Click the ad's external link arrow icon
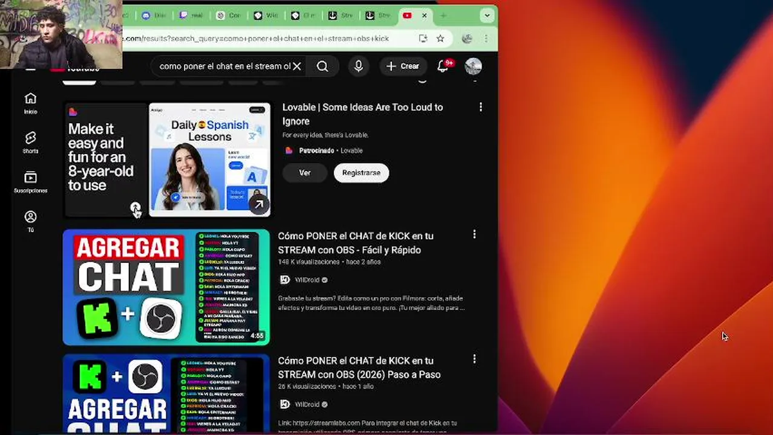Viewport: 773px width, 435px height. 259,205
